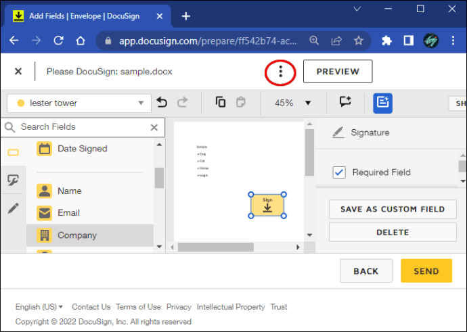Click SAVE AS CUSTOM FIELD button

393,209
